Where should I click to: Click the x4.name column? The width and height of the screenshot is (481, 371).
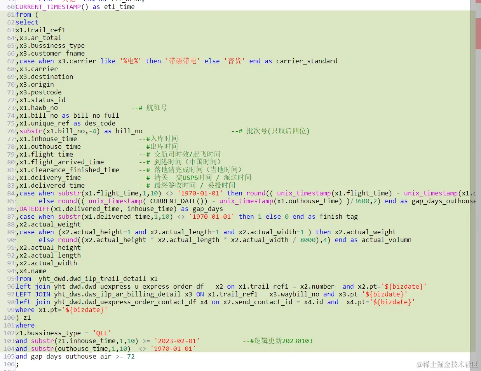[x=33, y=271]
